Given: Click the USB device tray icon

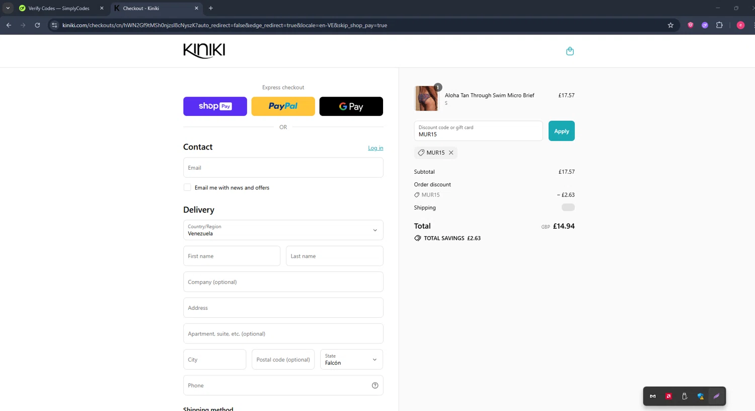Looking at the screenshot, I should [x=685, y=396].
